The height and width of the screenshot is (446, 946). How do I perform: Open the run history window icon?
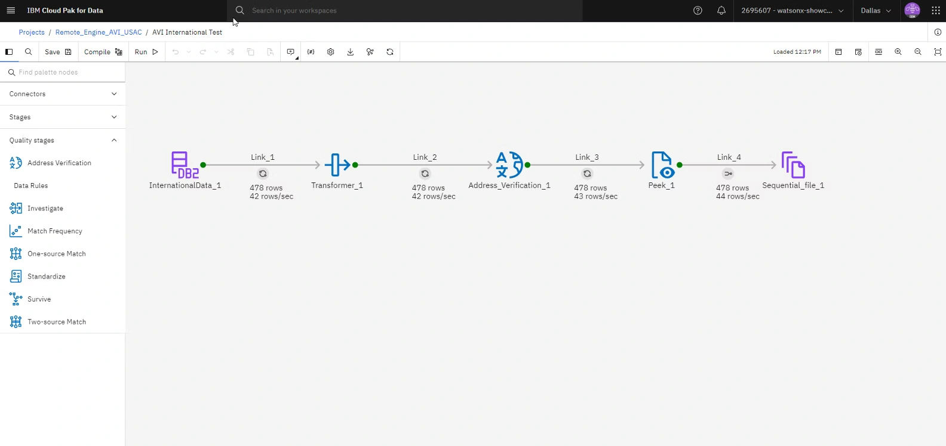(x=858, y=52)
